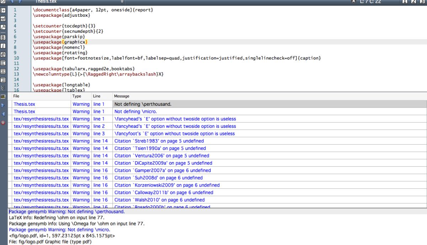Select the right align icon
Image resolution: width=427 pixels, height=245 pixels.
3,80
